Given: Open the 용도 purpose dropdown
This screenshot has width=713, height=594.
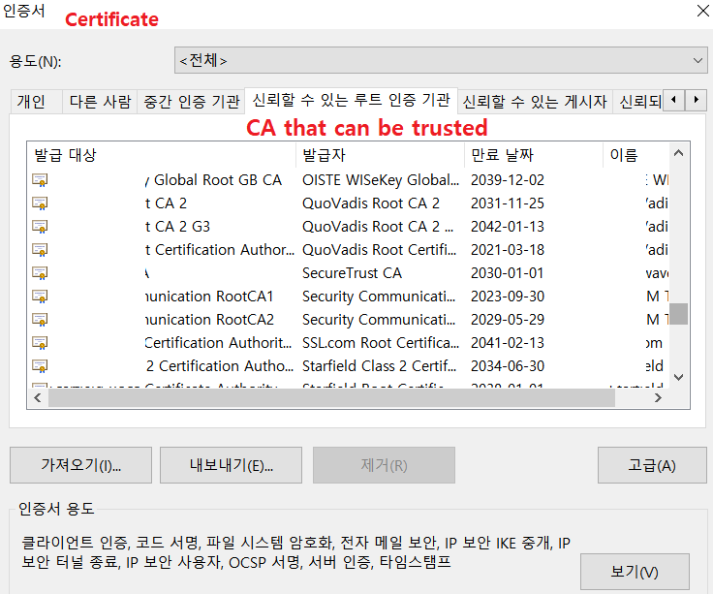Looking at the screenshot, I should coord(441,60).
